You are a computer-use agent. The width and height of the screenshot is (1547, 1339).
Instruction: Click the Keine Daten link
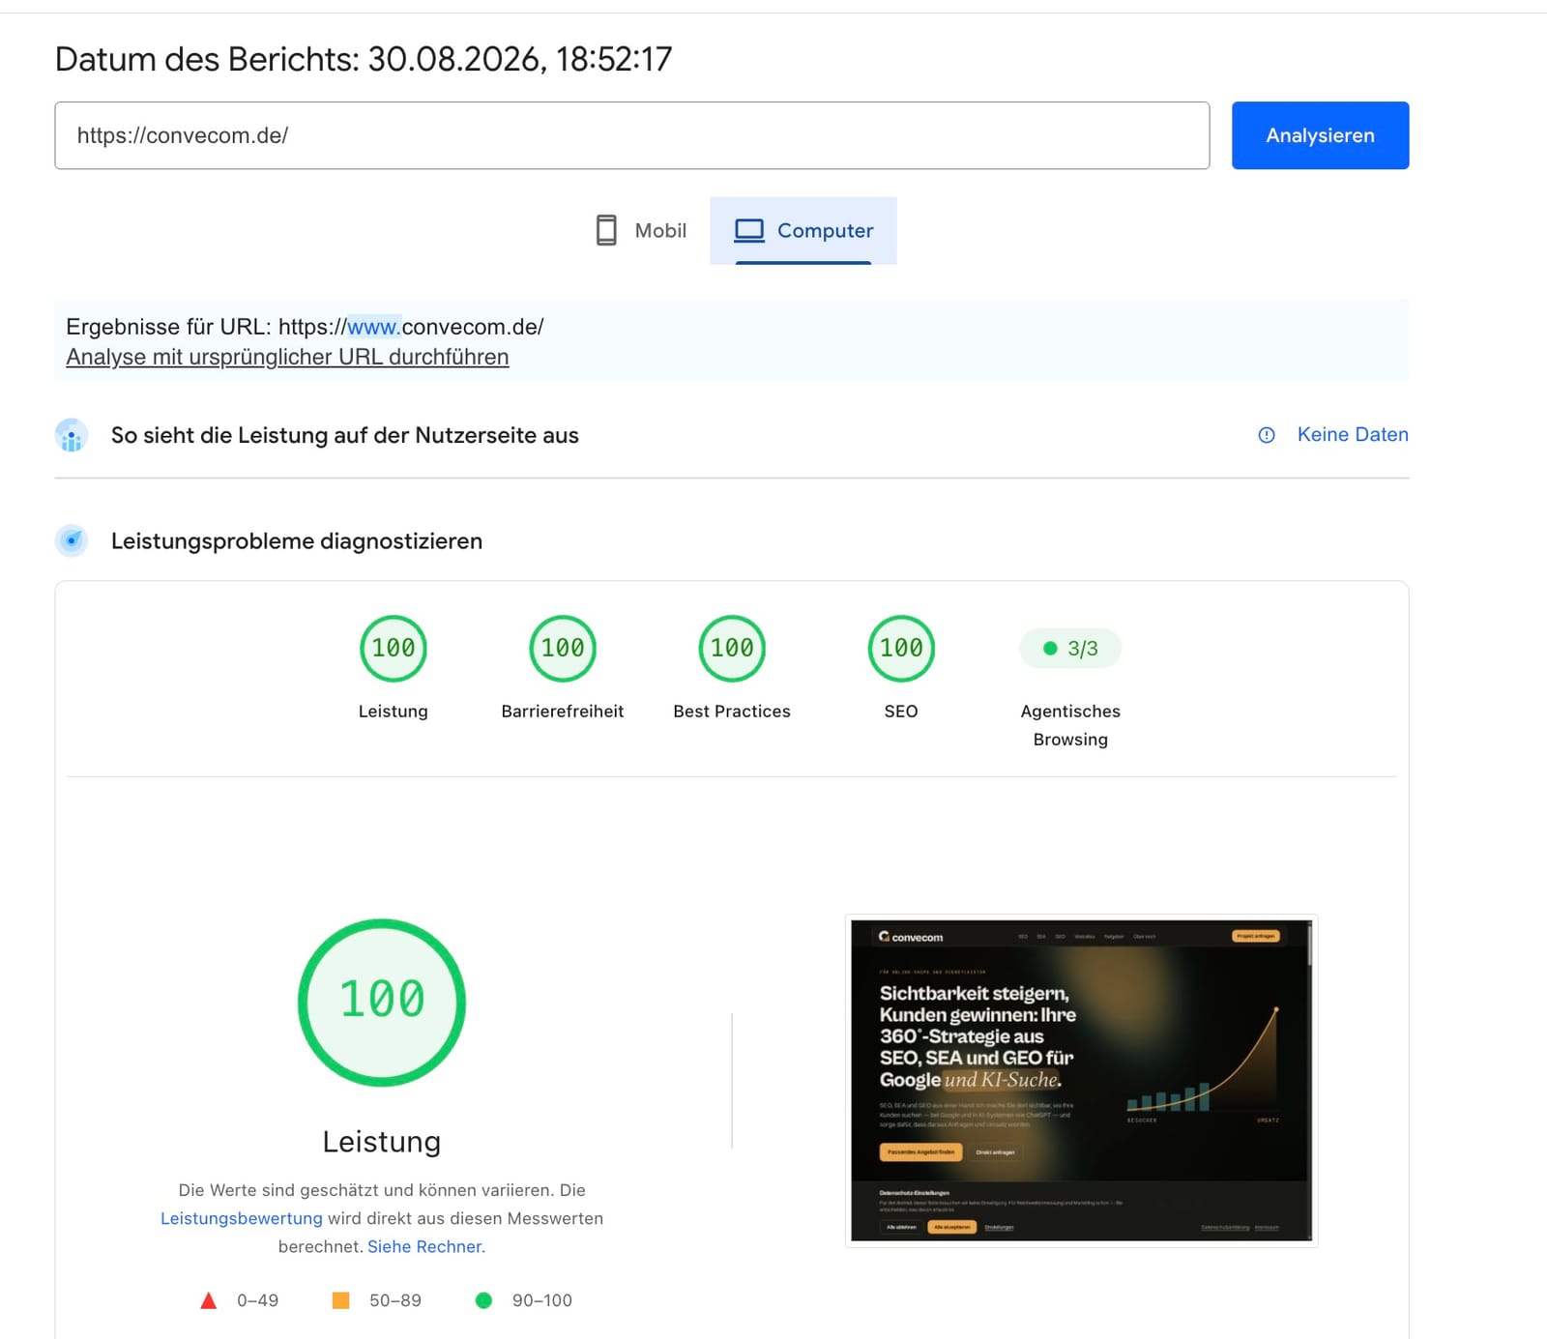coord(1353,434)
